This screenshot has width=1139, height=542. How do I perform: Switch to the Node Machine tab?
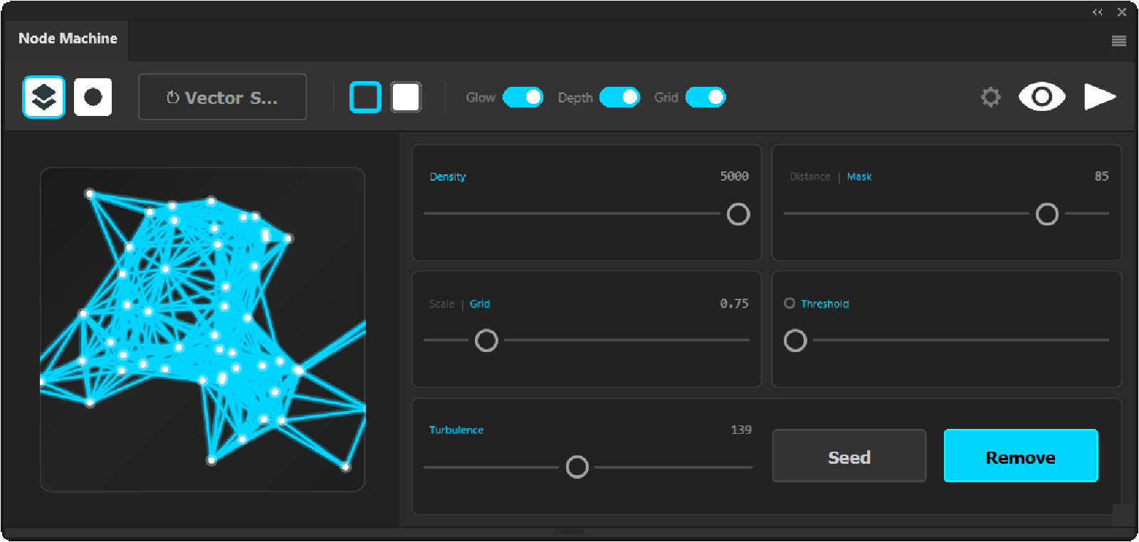[x=68, y=39]
